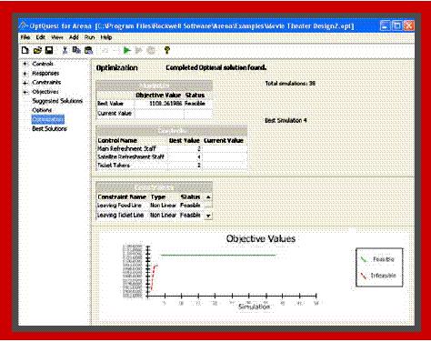Click the grayed stop icon
431x342 pixels.
[151, 50]
